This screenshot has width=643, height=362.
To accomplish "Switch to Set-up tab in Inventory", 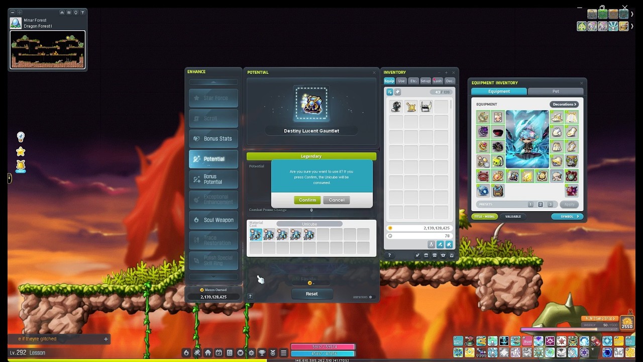I will [x=425, y=81].
